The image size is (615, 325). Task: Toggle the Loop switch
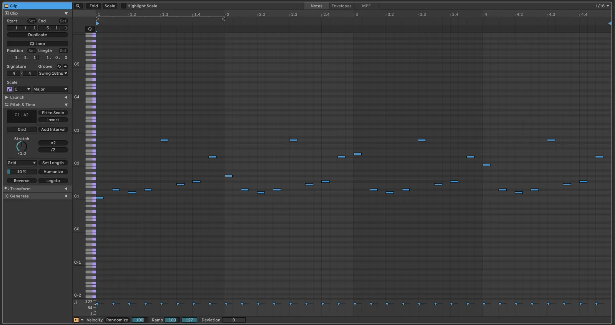(x=37, y=44)
